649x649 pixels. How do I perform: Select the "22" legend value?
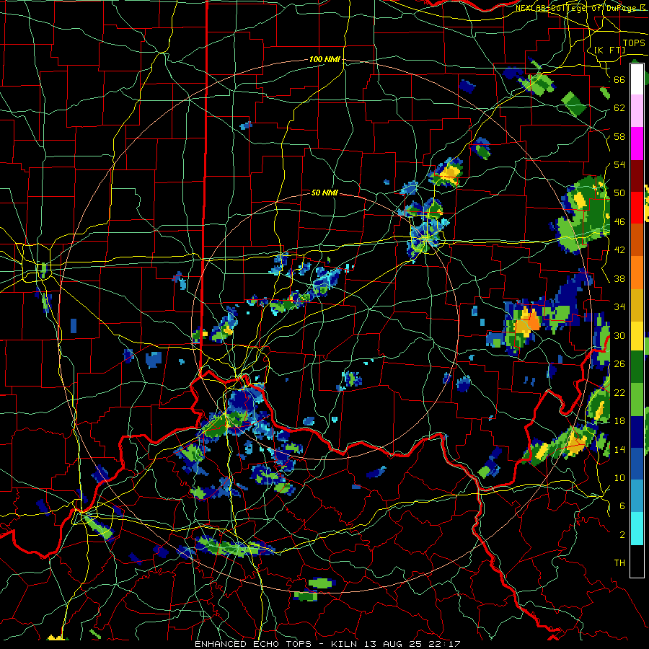[619, 392]
